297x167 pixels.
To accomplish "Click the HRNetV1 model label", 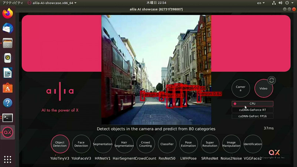I will point(102,158).
